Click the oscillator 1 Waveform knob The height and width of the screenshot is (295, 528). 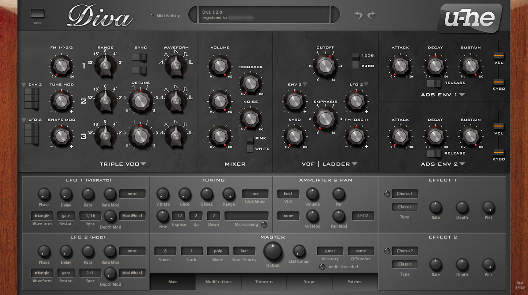point(176,66)
